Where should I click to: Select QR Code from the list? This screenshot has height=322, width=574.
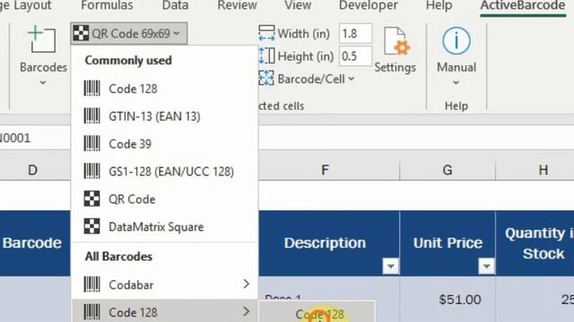coord(165,199)
